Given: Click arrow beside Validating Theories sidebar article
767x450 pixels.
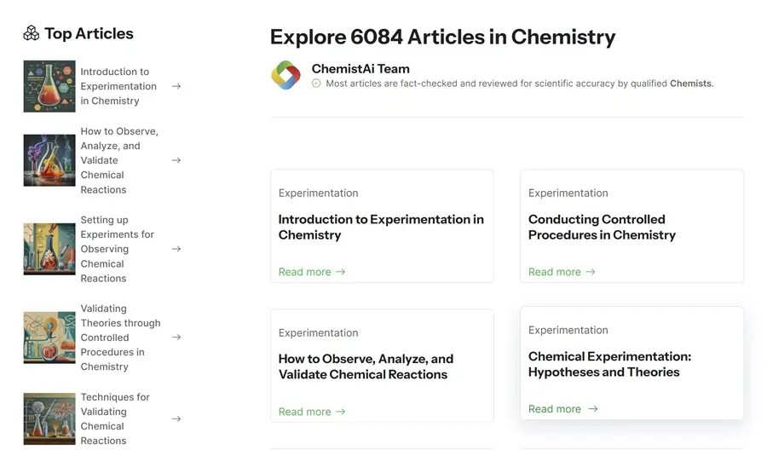Looking at the screenshot, I should tap(176, 337).
